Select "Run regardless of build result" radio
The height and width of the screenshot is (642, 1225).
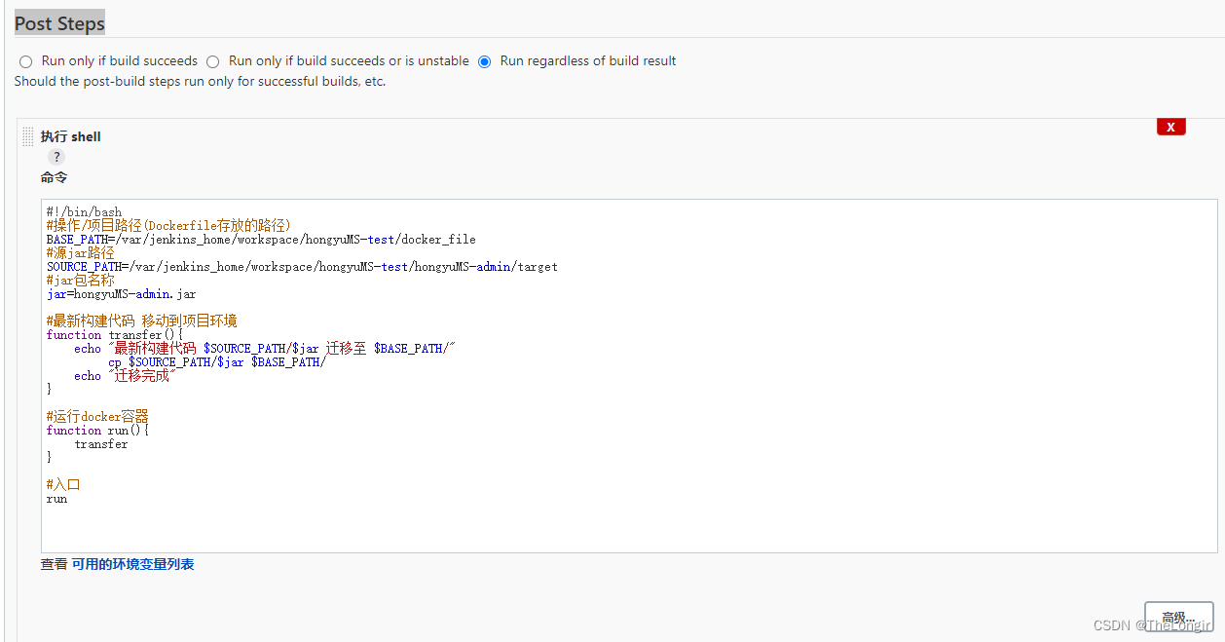484,61
